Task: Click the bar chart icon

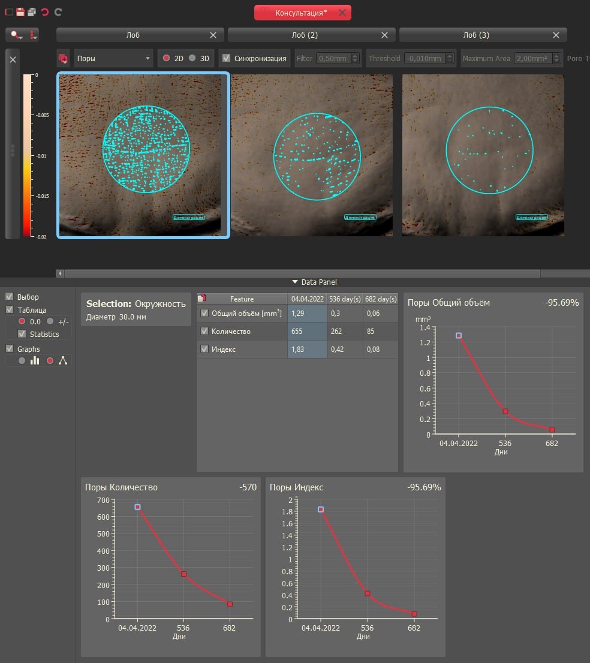Action: pos(35,360)
